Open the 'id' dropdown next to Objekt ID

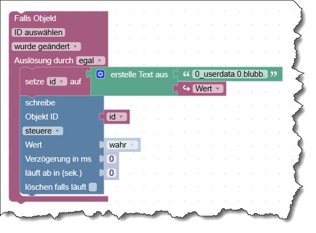point(117,117)
